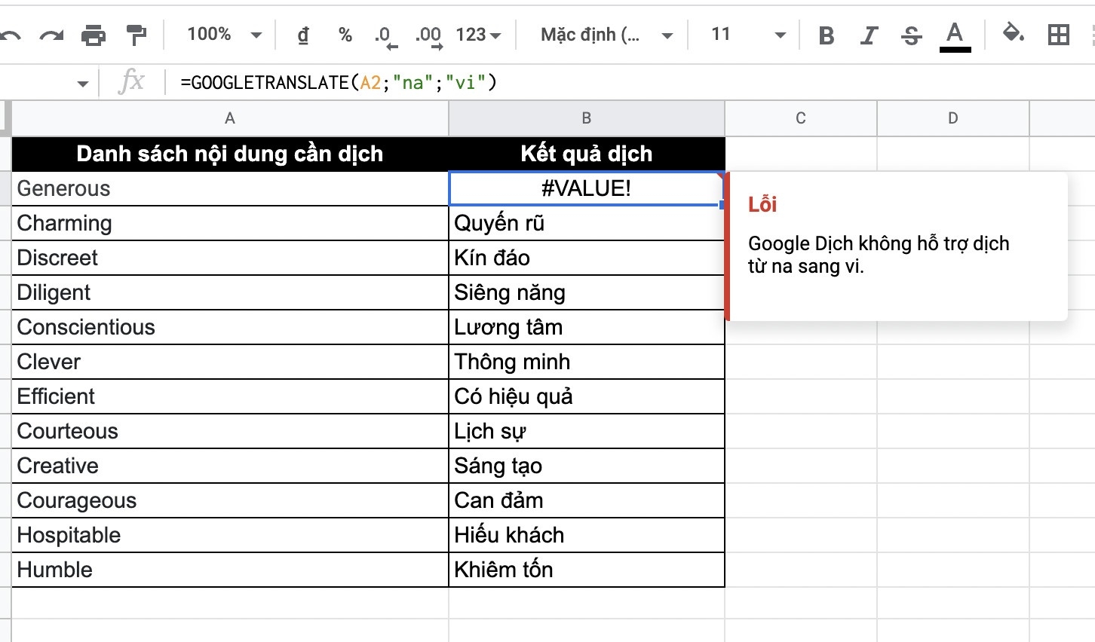Image resolution: width=1095 pixels, height=642 pixels.
Task: Open the 123 number format dropdown
Action: tap(478, 35)
